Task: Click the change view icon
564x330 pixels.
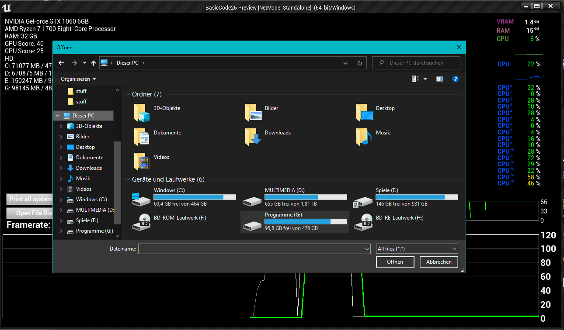Action: pyautogui.click(x=415, y=79)
